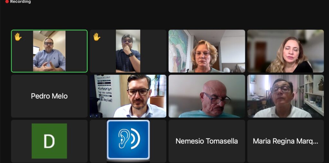Click the motivational poster behind the bearded man
This screenshot has width=329, height=163.
point(104,89)
